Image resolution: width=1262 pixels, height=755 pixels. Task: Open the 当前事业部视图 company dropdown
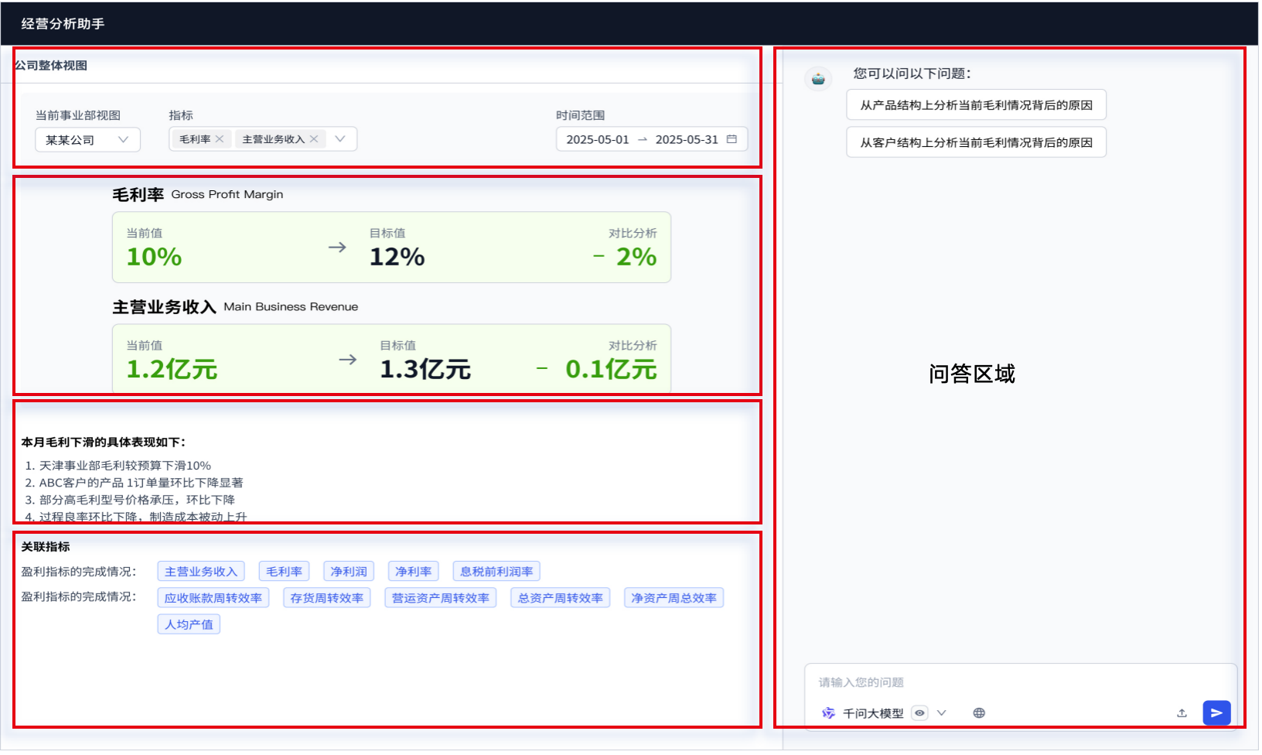87,139
